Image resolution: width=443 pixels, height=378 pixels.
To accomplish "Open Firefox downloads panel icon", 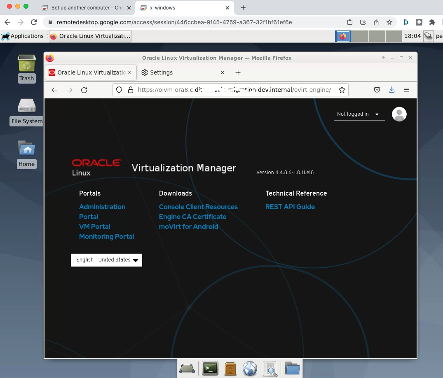I will pos(391,90).
